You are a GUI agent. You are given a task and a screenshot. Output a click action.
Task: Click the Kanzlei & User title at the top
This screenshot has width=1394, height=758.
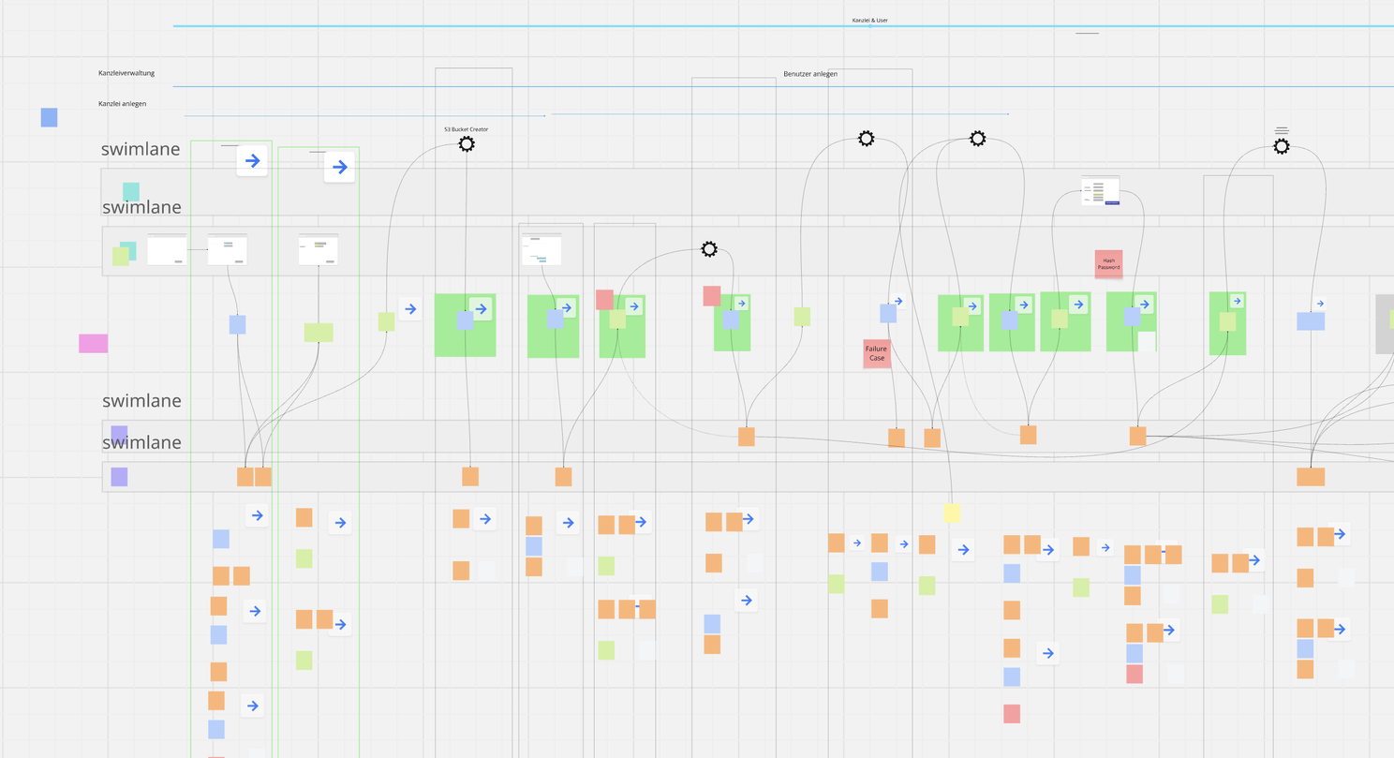(870, 19)
